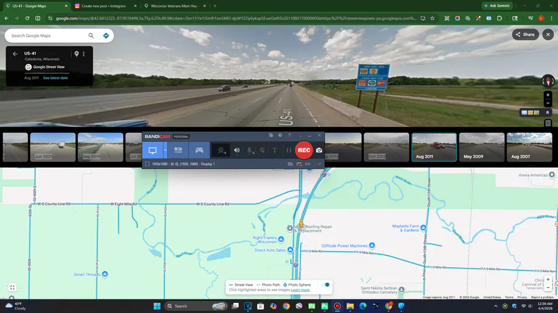Viewport: 558px width, 313px height.
Task: Reset the Street View compass
Action: (548, 81)
